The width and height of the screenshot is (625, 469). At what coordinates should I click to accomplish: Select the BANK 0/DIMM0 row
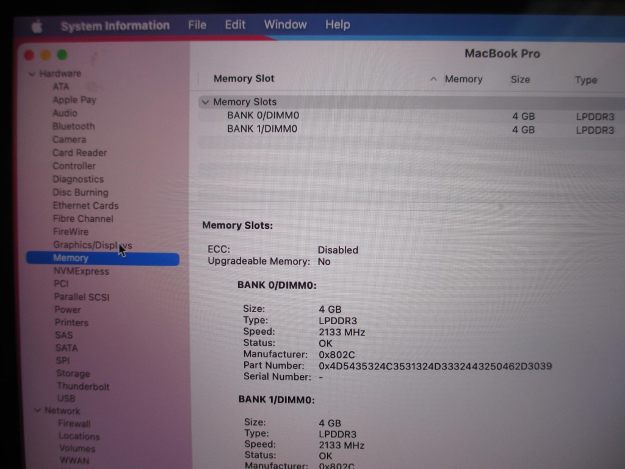click(x=412, y=116)
